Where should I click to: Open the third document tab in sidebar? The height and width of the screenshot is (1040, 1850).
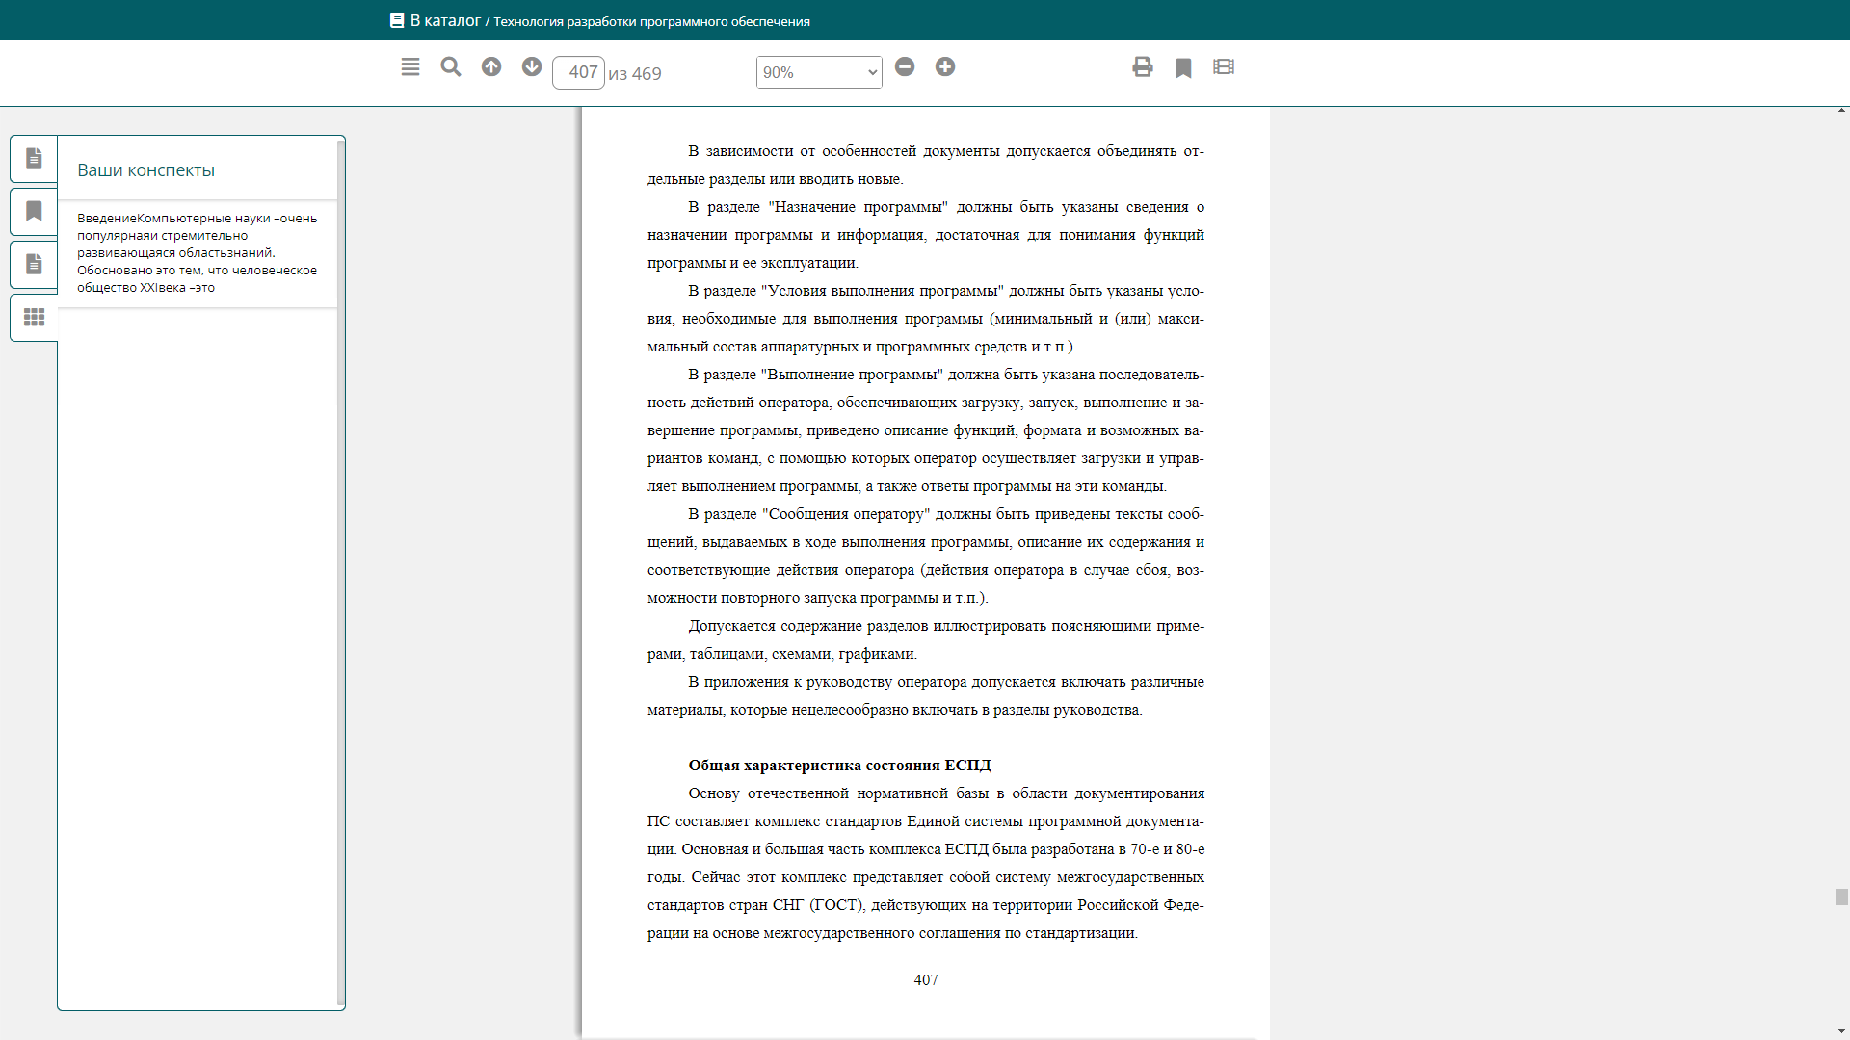(34, 264)
